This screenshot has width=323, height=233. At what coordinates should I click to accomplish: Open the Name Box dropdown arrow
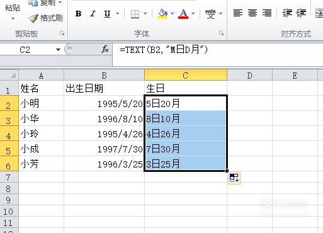pos(58,50)
